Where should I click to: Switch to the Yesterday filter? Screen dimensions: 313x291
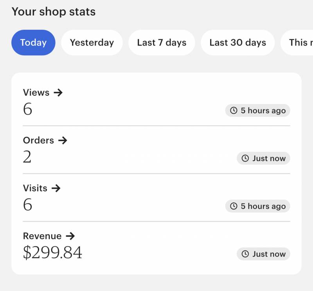tap(92, 43)
